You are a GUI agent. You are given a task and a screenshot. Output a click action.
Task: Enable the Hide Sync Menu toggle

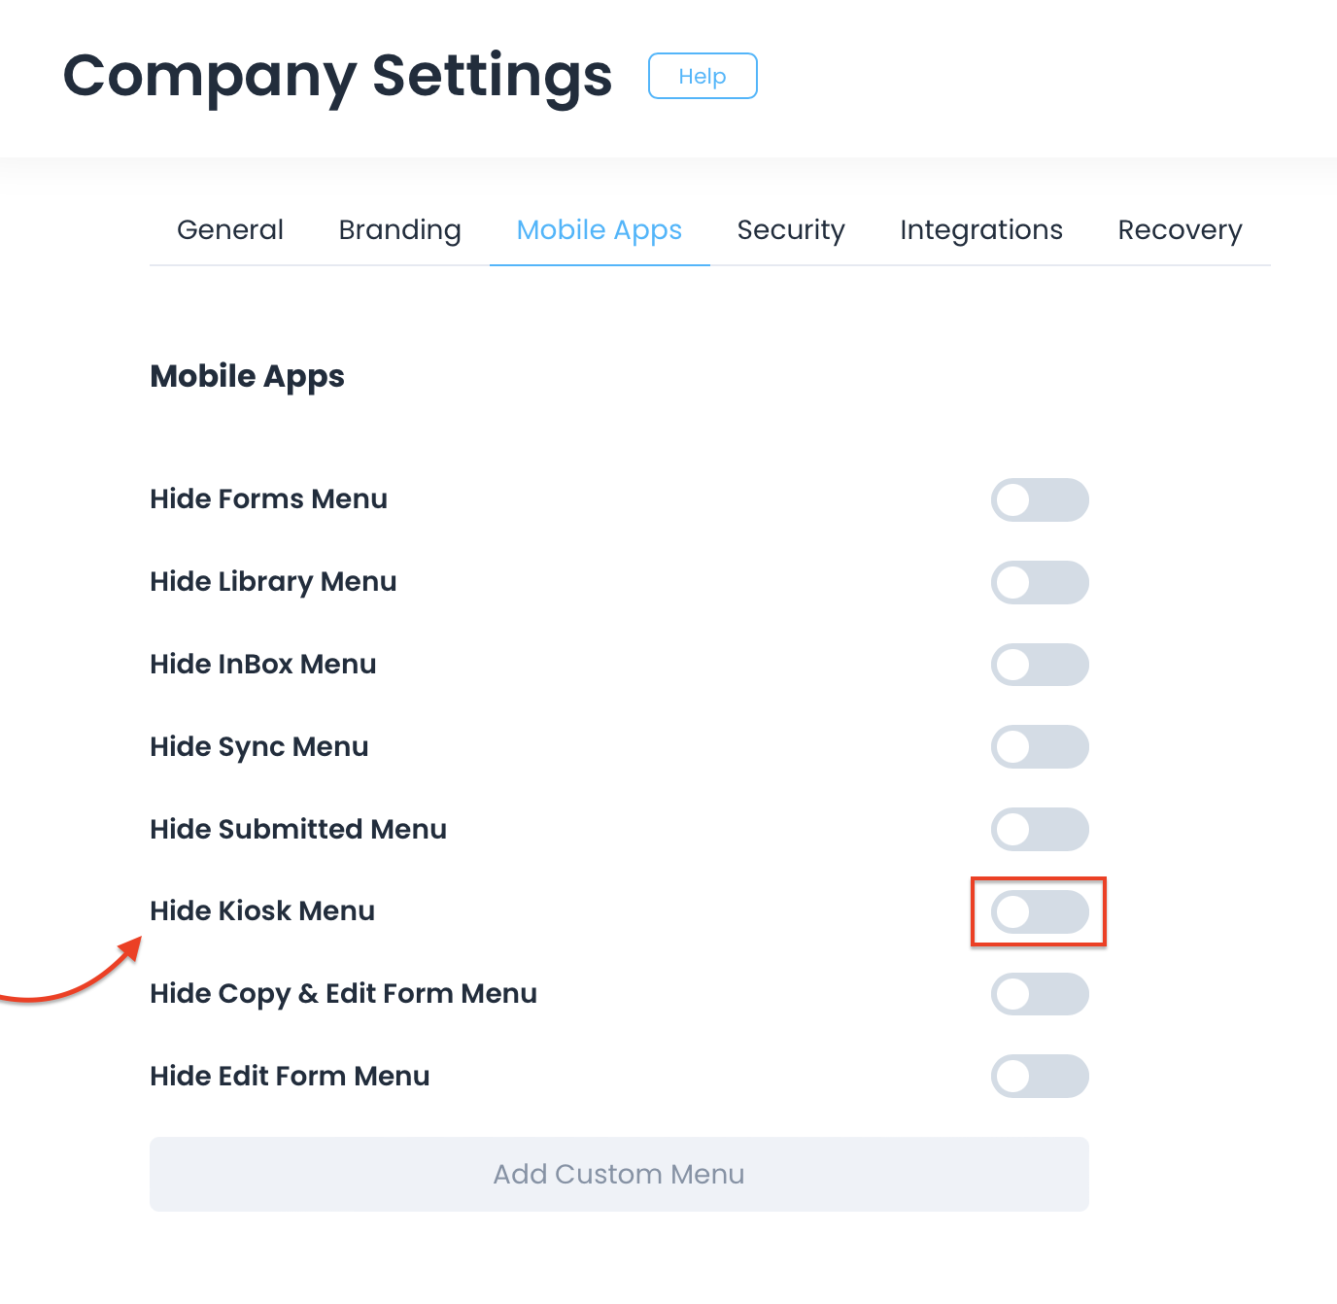click(1039, 747)
